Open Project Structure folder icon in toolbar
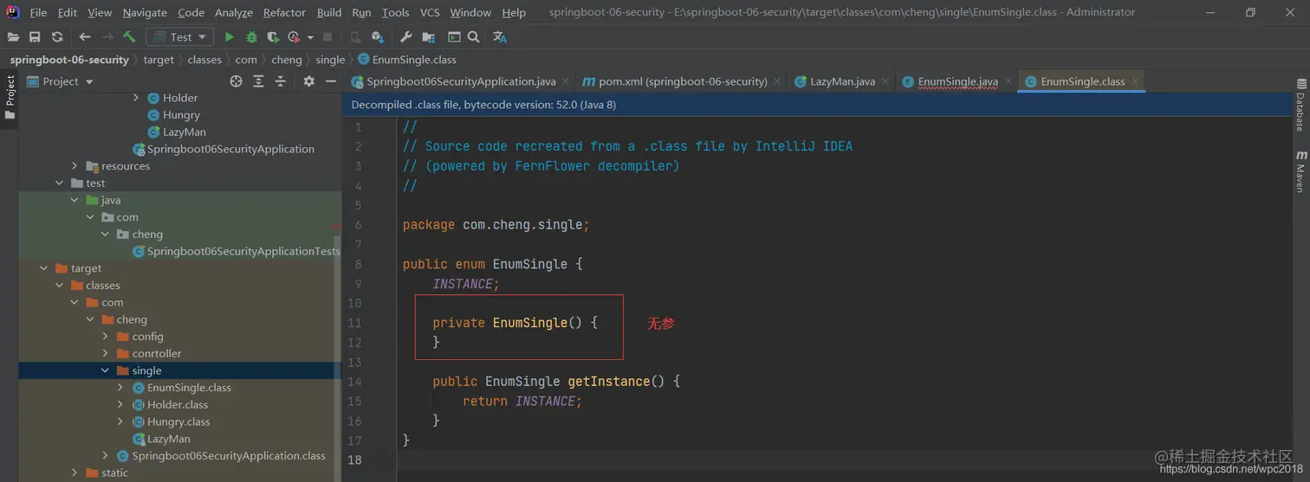Viewport: 1310px width, 482px height. 428,37
